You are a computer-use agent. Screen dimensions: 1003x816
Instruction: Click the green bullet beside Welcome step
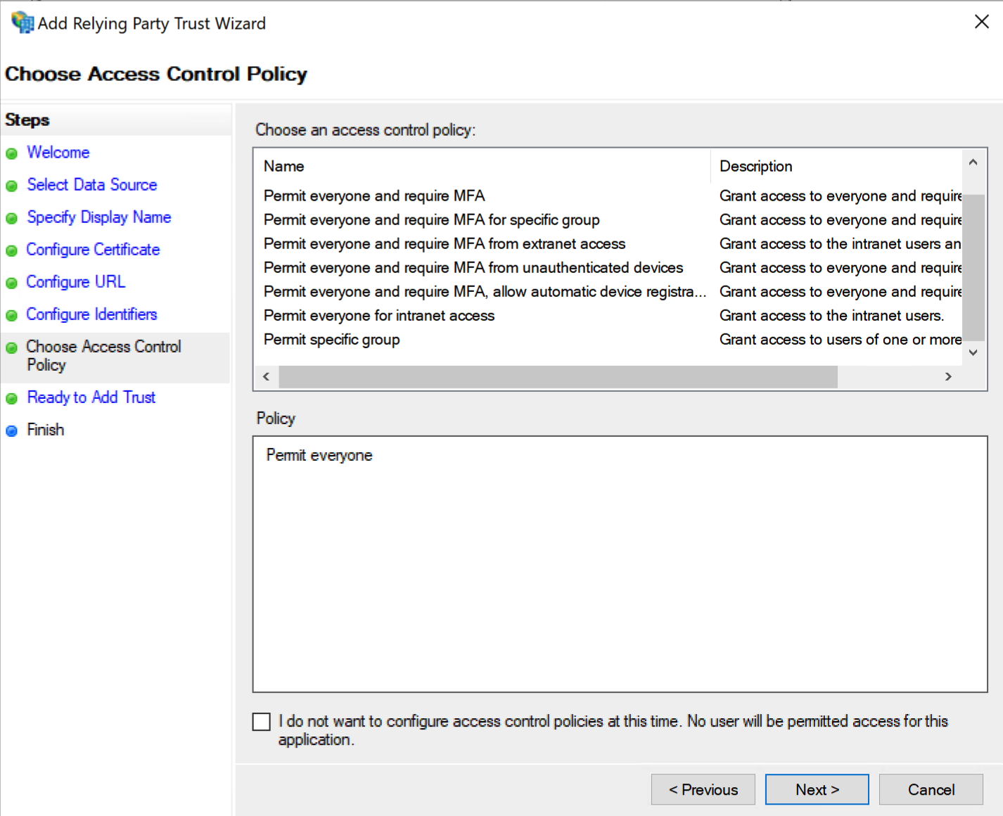tap(11, 154)
